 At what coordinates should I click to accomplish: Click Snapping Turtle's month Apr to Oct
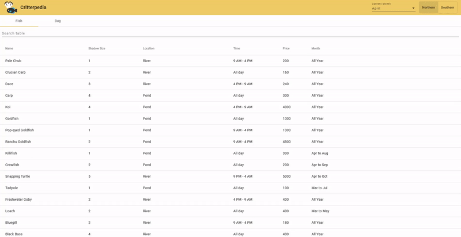pos(319,176)
